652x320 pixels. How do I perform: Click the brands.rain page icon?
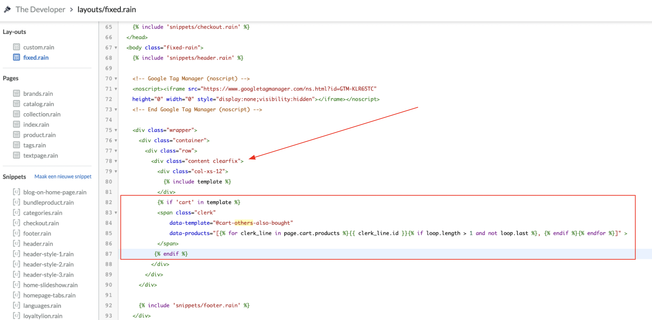point(17,93)
